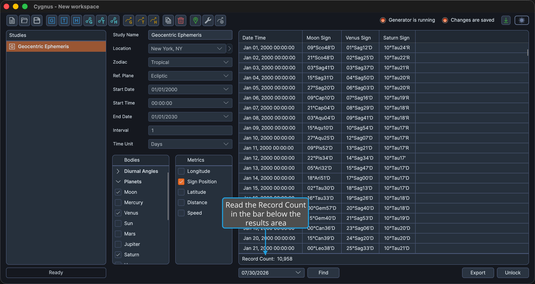Select the Geocentric Ephemeris study
535x284 pixels.
click(56, 47)
